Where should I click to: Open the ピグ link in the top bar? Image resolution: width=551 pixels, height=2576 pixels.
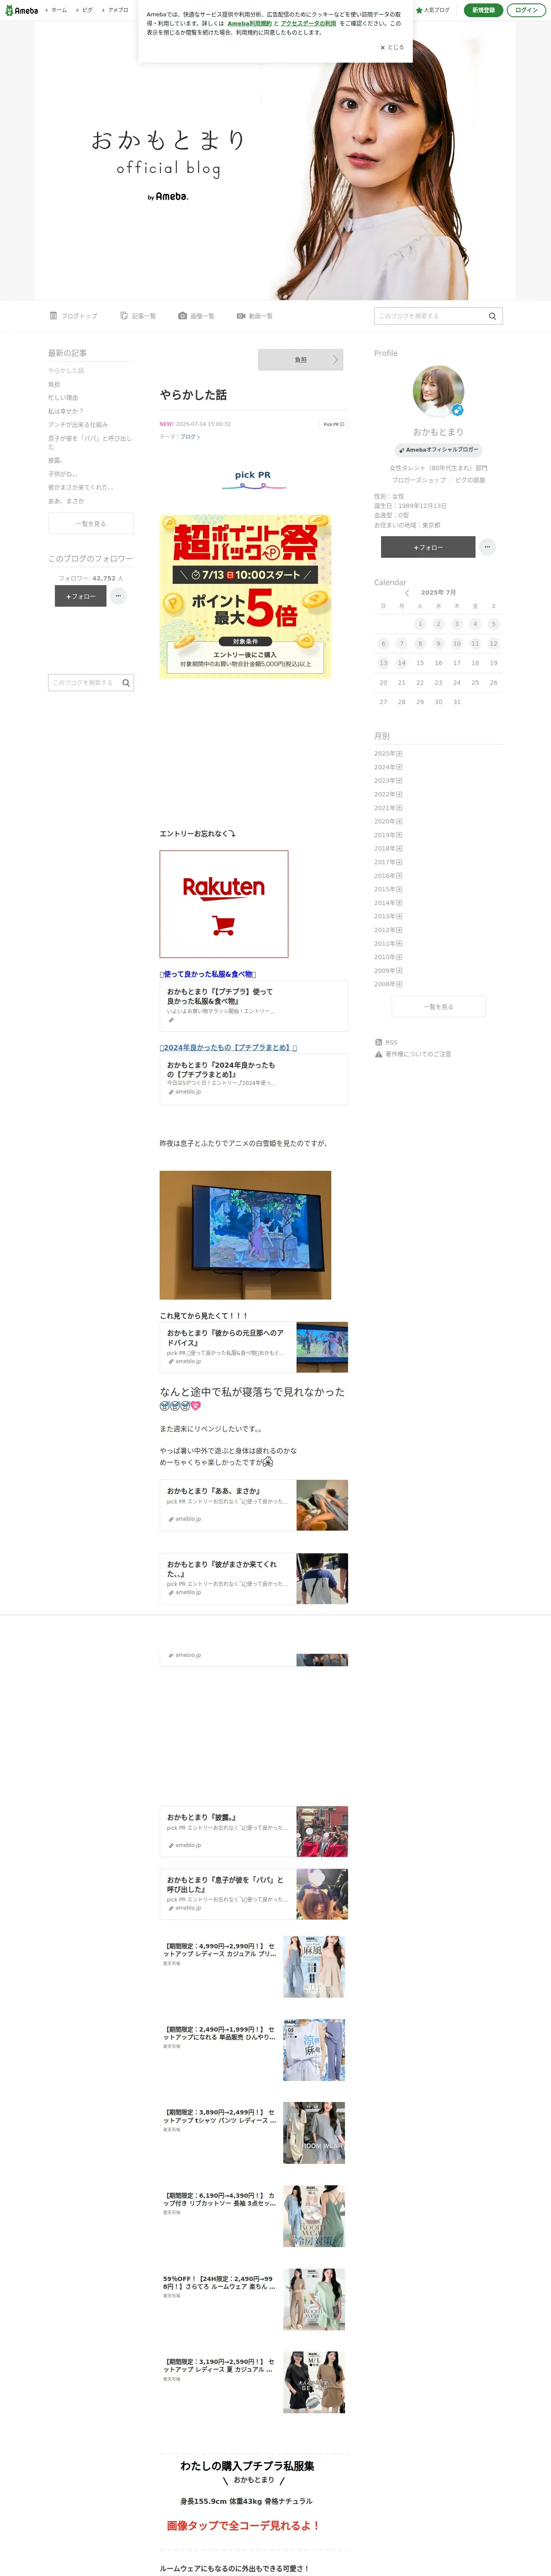point(87,10)
